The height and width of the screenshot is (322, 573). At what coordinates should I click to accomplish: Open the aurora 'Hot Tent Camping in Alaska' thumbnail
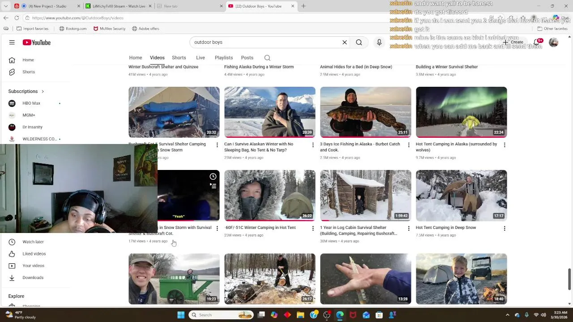(462, 112)
